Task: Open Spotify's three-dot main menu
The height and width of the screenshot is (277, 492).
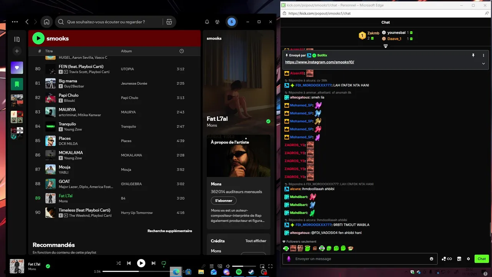Action: coord(15,22)
